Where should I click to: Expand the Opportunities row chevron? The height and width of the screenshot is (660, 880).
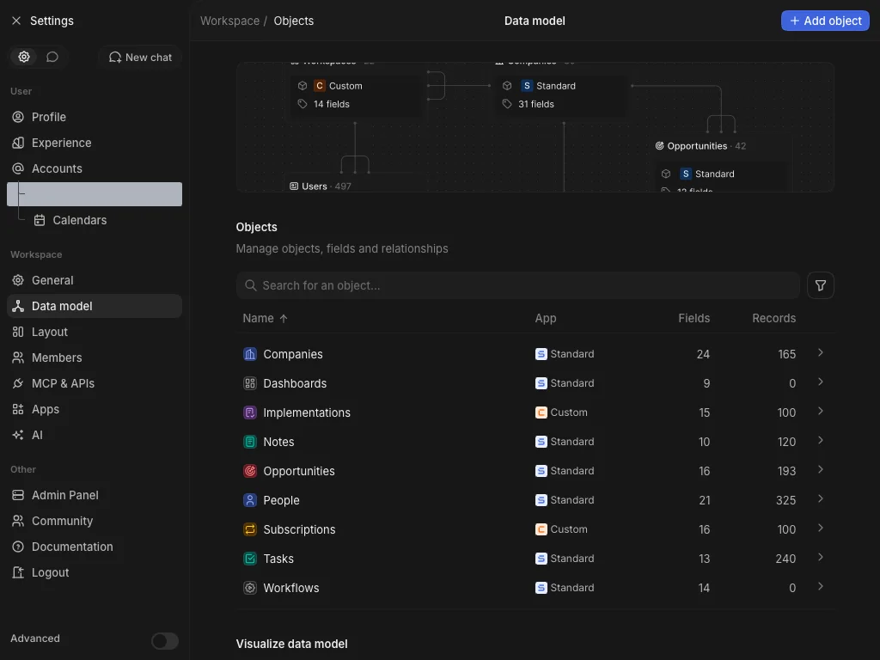821,469
